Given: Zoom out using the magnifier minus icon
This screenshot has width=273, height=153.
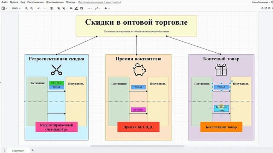Looking at the screenshot, I should click(x=32, y=8).
